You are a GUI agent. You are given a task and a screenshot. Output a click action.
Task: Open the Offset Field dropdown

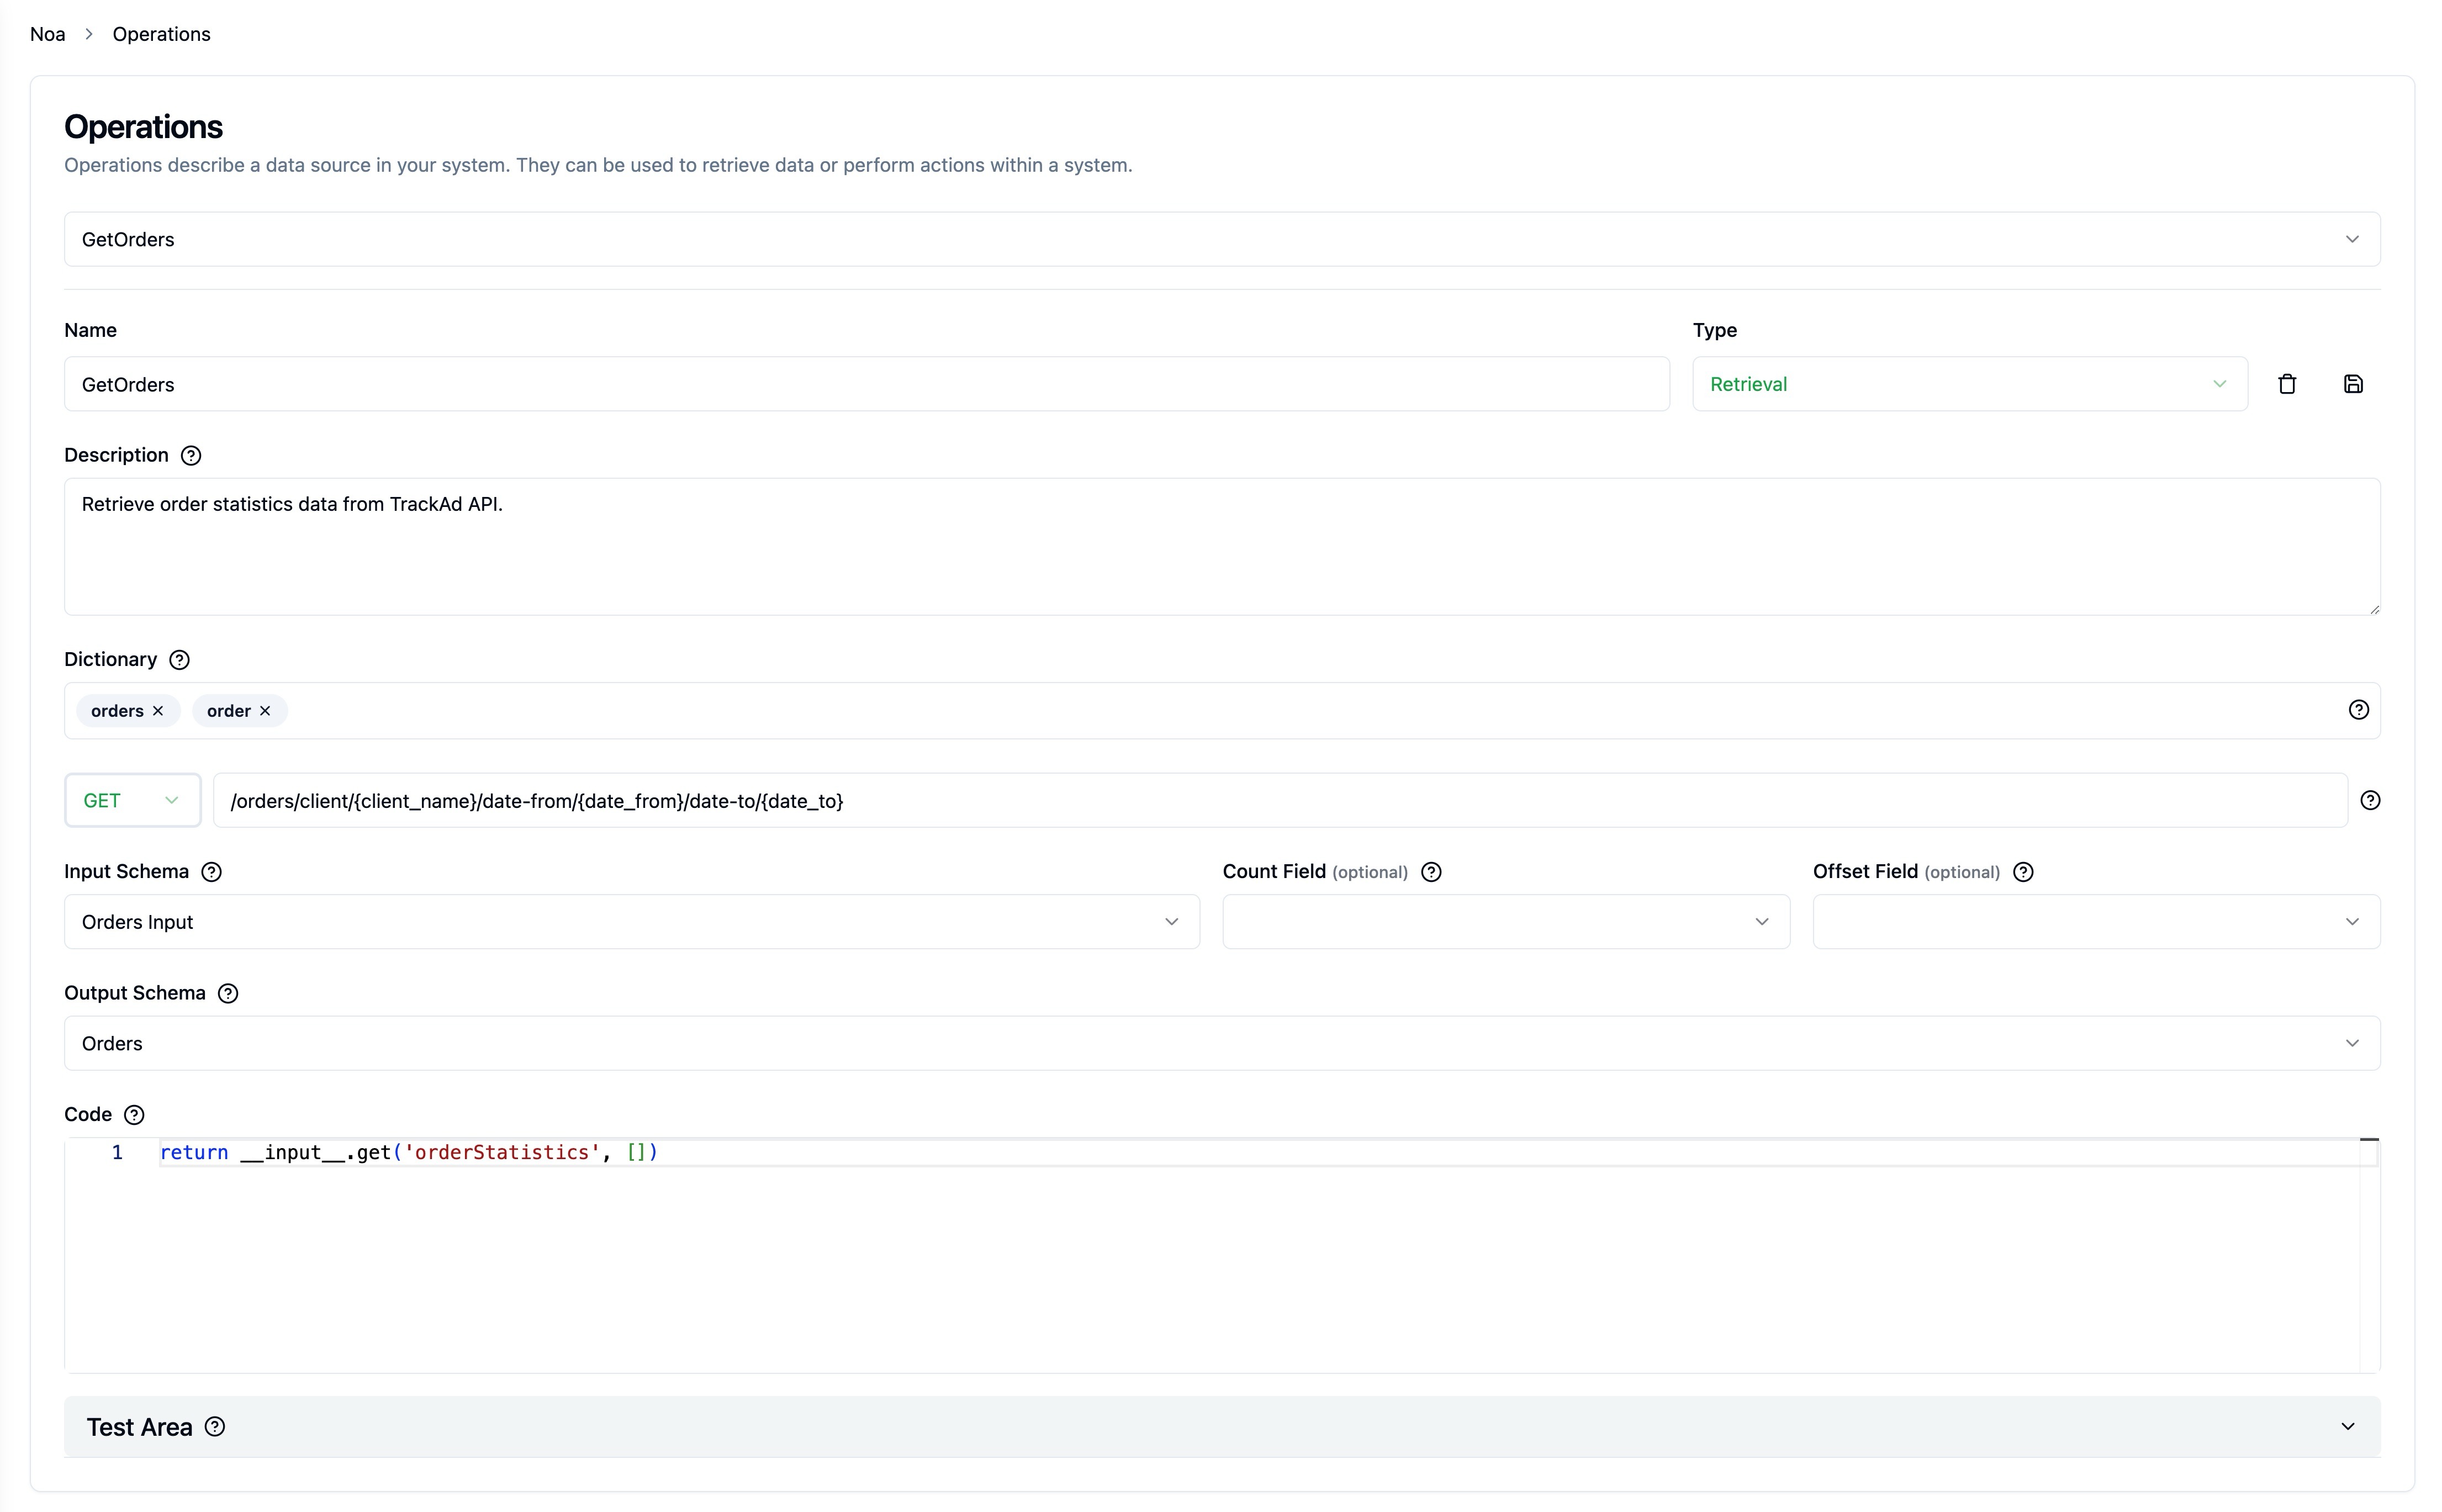pyautogui.click(x=2096, y=922)
